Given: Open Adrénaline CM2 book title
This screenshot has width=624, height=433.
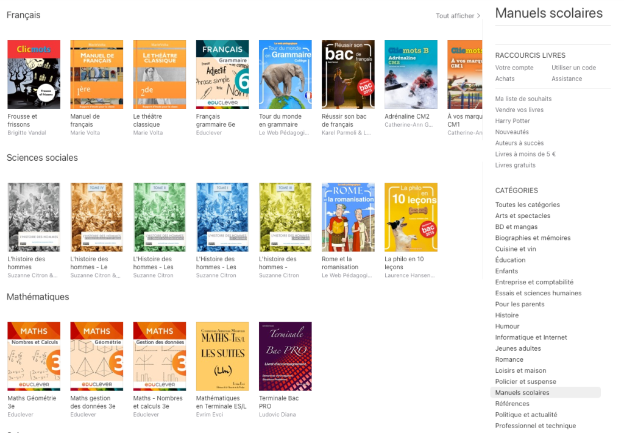Looking at the screenshot, I should click(x=406, y=116).
